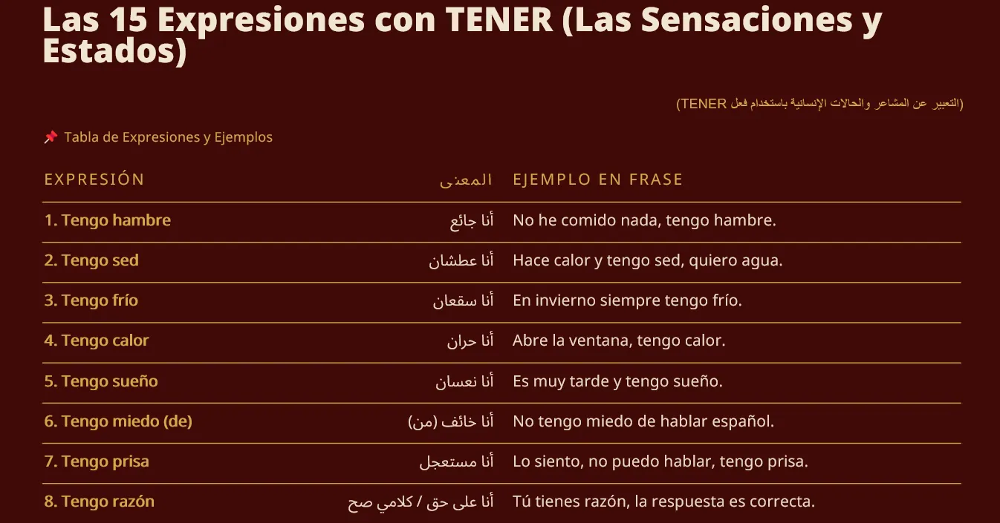
Task: Click the pushpin icon beside Tabla de Expresiones
Action: (x=51, y=137)
